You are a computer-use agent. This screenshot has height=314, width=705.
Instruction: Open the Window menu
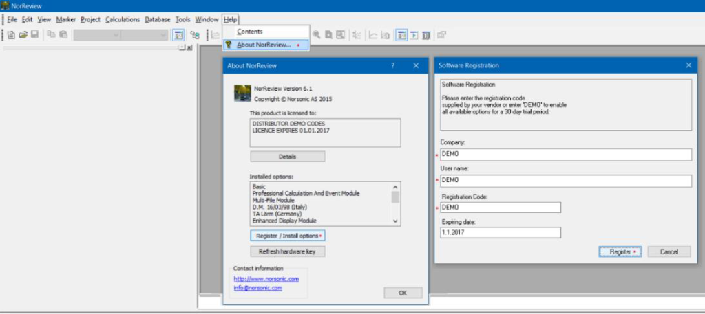pos(207,20)
